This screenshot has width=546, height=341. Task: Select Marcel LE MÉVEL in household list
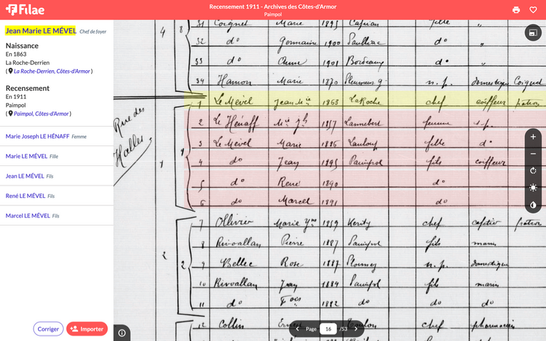tap(28, 216)
